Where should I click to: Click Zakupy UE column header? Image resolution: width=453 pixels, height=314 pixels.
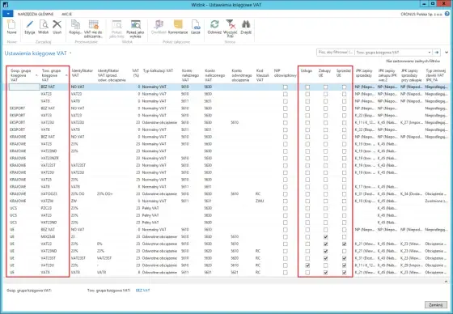(324, 73)
